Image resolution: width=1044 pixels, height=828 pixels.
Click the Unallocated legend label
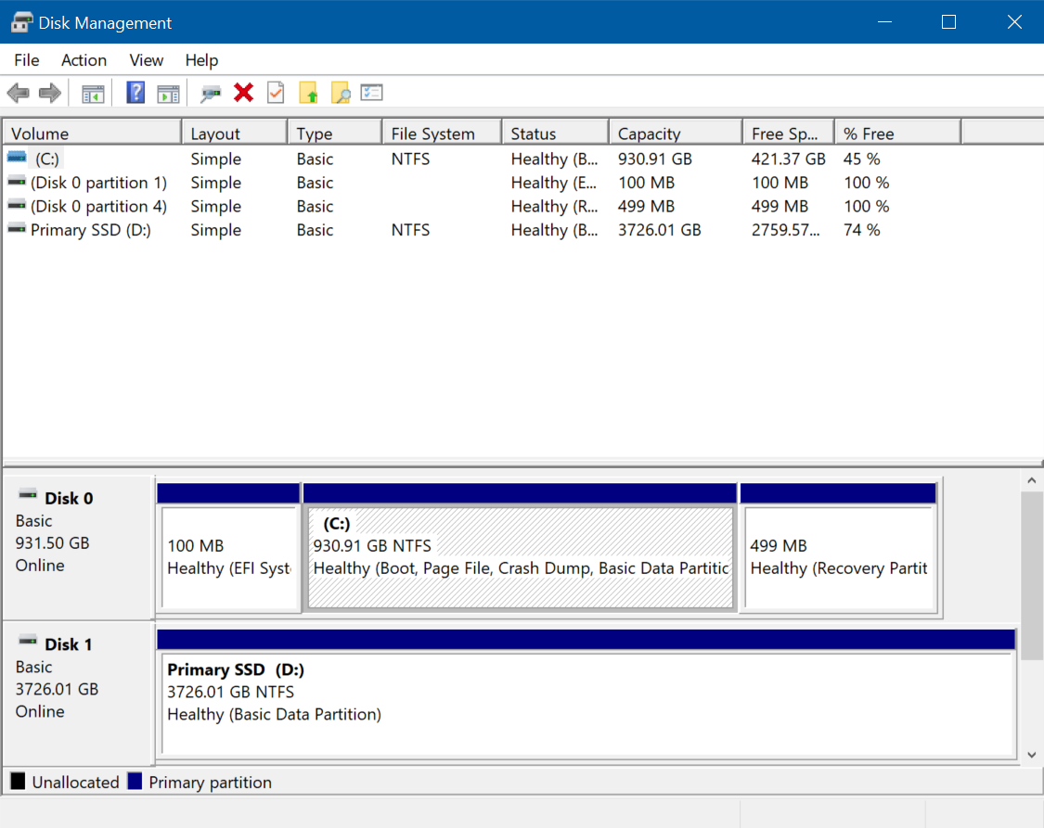pyautogui.click(x=75, y=783)
